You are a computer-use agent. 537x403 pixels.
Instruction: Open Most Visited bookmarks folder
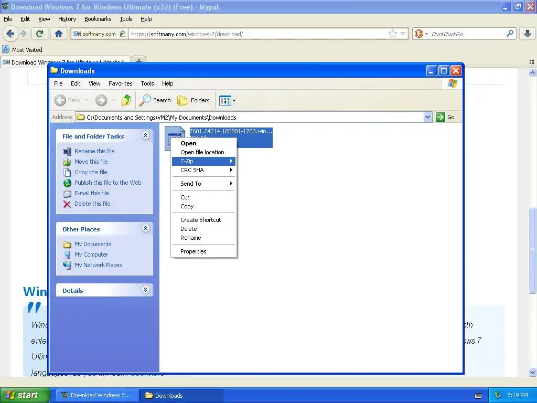click(22, 50)
